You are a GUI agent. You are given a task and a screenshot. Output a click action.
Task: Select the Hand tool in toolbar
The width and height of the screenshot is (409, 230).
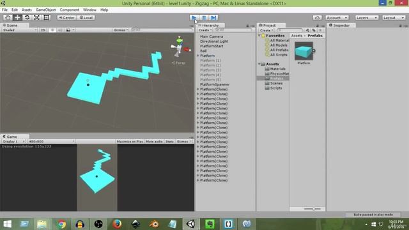pos(8,17)
